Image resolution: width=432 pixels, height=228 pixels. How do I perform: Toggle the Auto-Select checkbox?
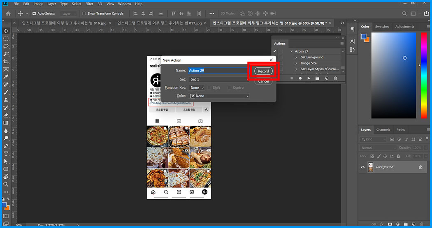(x=34, y=14)
